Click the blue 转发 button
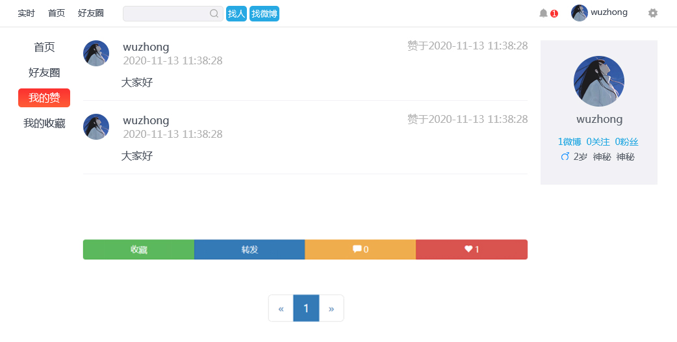The image size is (677, 342). coord(249,250)
